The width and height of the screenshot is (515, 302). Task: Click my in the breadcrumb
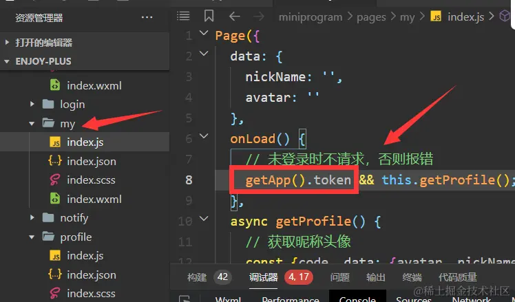(x=408, y=17)
